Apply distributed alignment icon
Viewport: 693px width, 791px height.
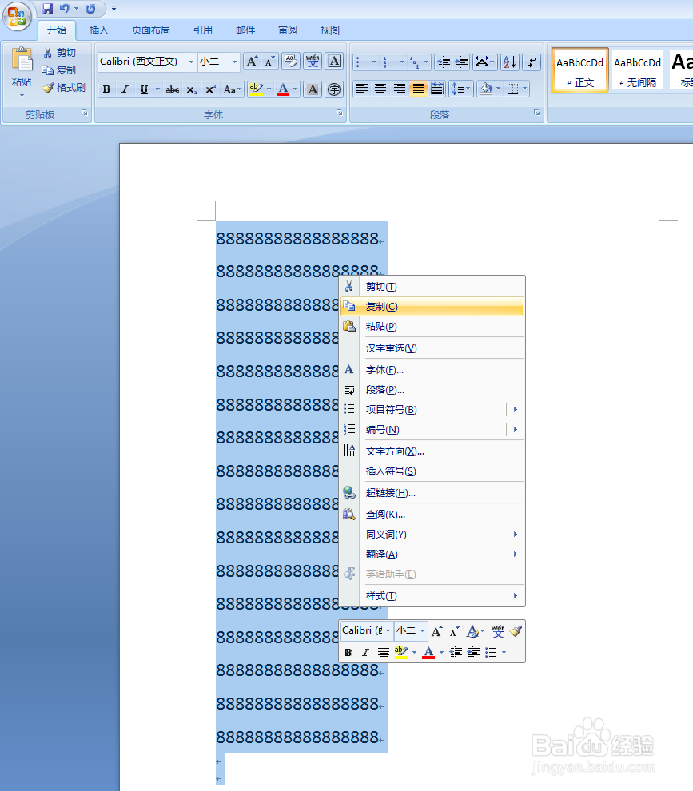click(x=437, y=89)
